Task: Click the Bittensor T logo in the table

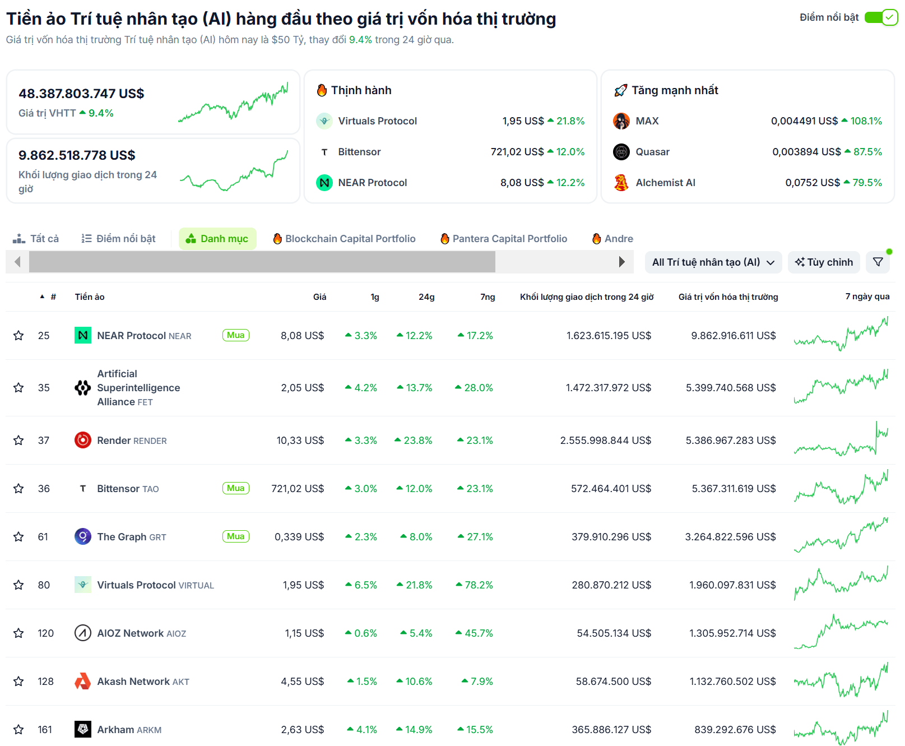Action: pyautogui.click(x=83, y=488)
